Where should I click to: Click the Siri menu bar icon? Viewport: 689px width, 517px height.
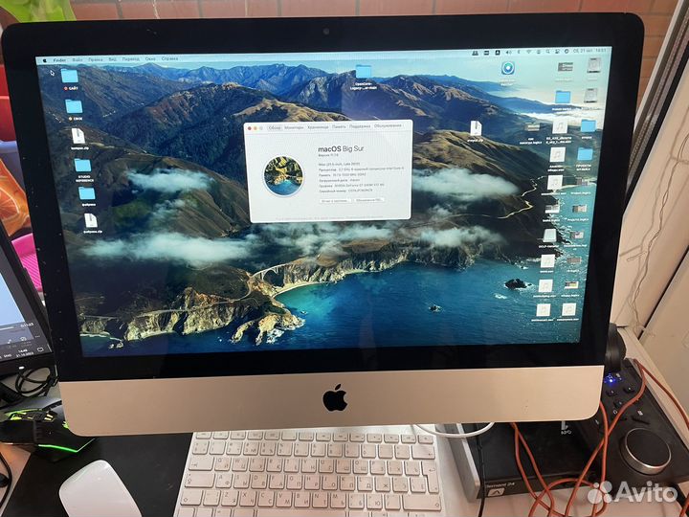click(x=567, y=51)
